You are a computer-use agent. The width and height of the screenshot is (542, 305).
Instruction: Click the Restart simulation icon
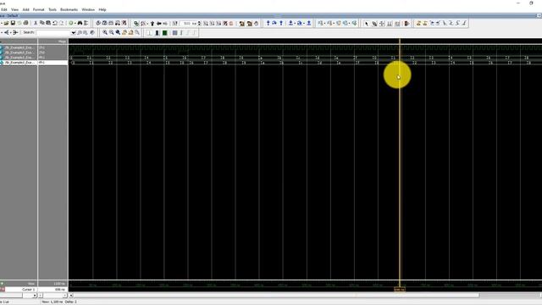(175, 23)
